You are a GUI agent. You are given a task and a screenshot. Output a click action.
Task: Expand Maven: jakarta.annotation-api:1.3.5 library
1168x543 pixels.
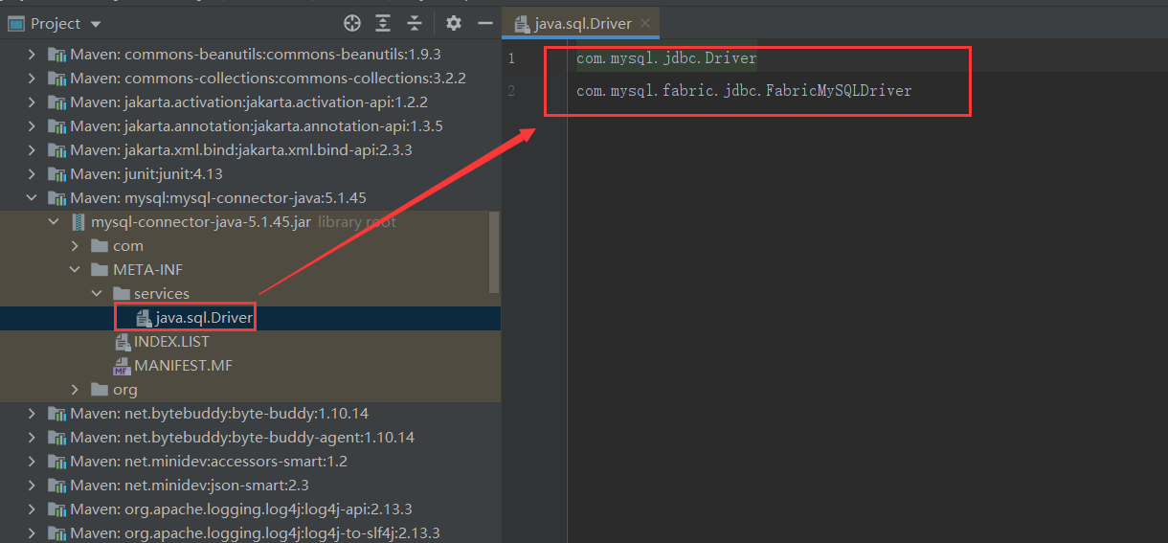[x=33, y=125]
